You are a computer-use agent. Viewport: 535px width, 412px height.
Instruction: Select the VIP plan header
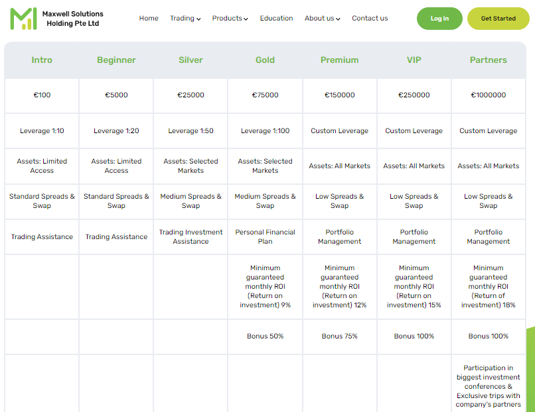[x=414, y=60]
